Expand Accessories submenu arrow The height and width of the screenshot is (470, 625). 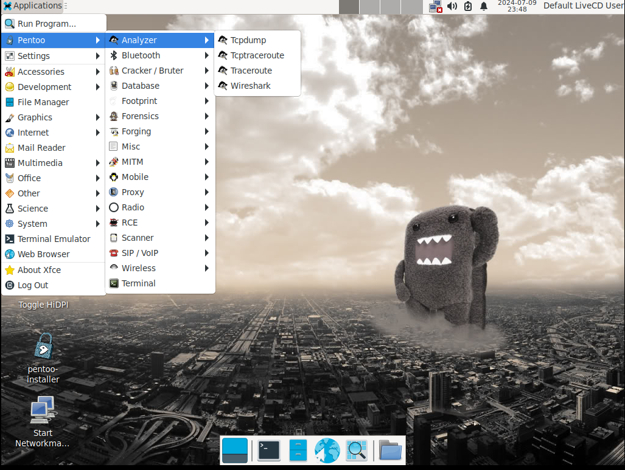[97, 72]
